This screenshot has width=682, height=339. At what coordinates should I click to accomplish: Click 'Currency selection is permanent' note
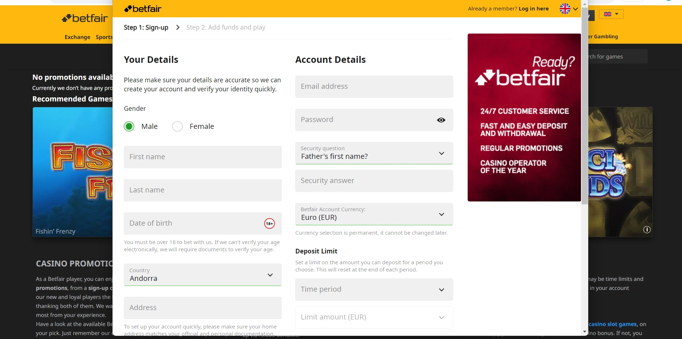tap(371, 233)
